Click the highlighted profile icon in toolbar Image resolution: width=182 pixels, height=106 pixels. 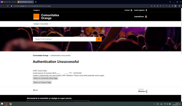[x=175, y=6]
